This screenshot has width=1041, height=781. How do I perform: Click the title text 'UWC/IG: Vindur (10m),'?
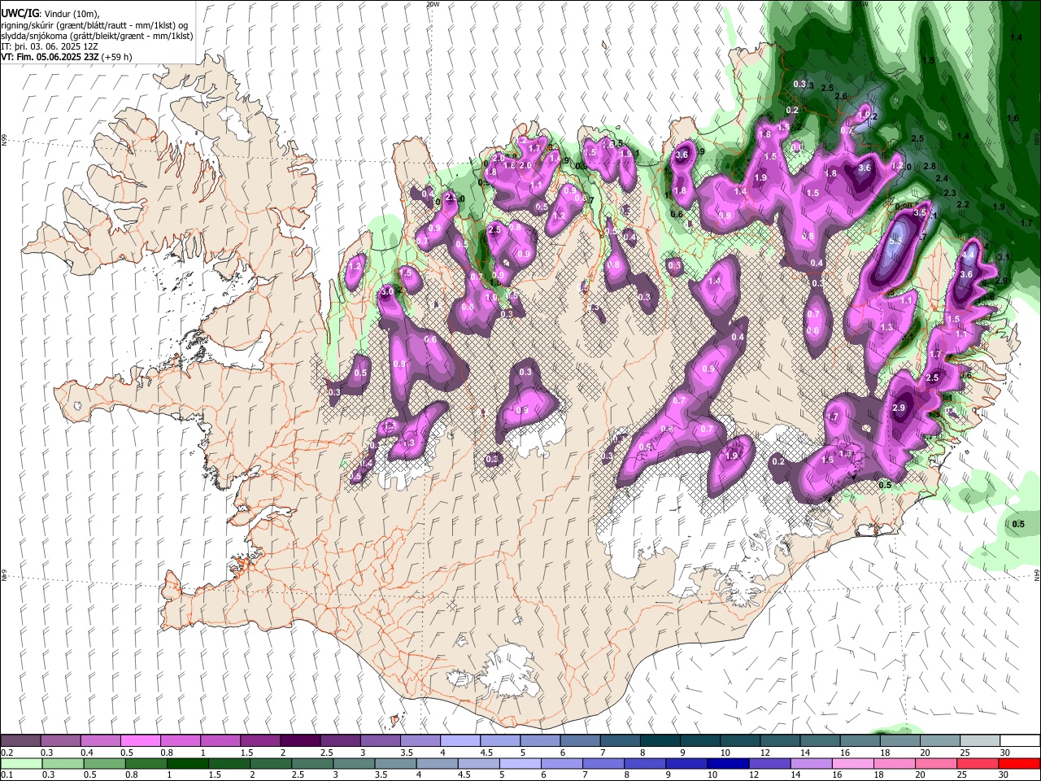50,15
